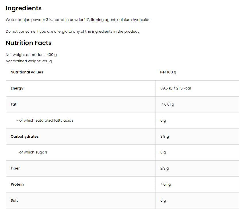Click the net drained weight text
245x214 pixels.
(29, 61)
